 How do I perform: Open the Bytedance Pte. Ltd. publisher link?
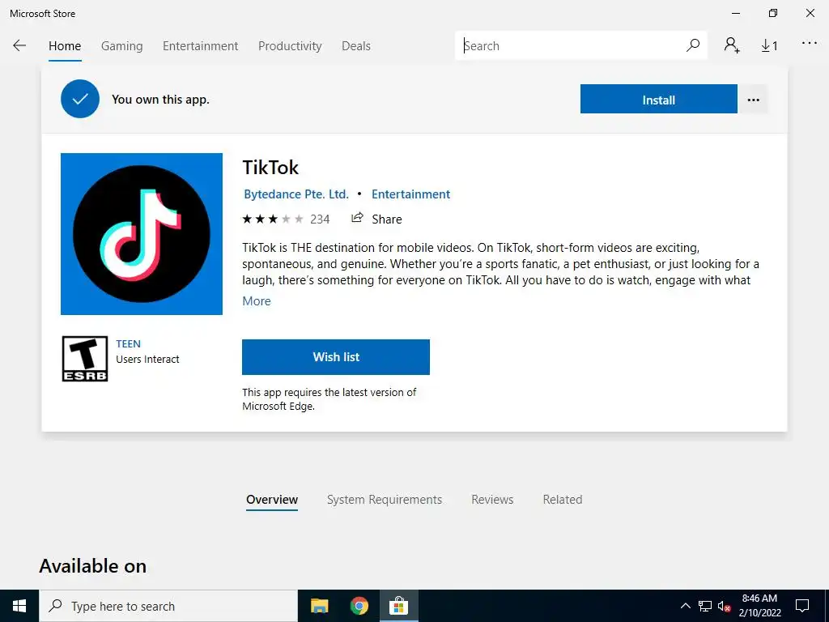(x=296, y=194)
